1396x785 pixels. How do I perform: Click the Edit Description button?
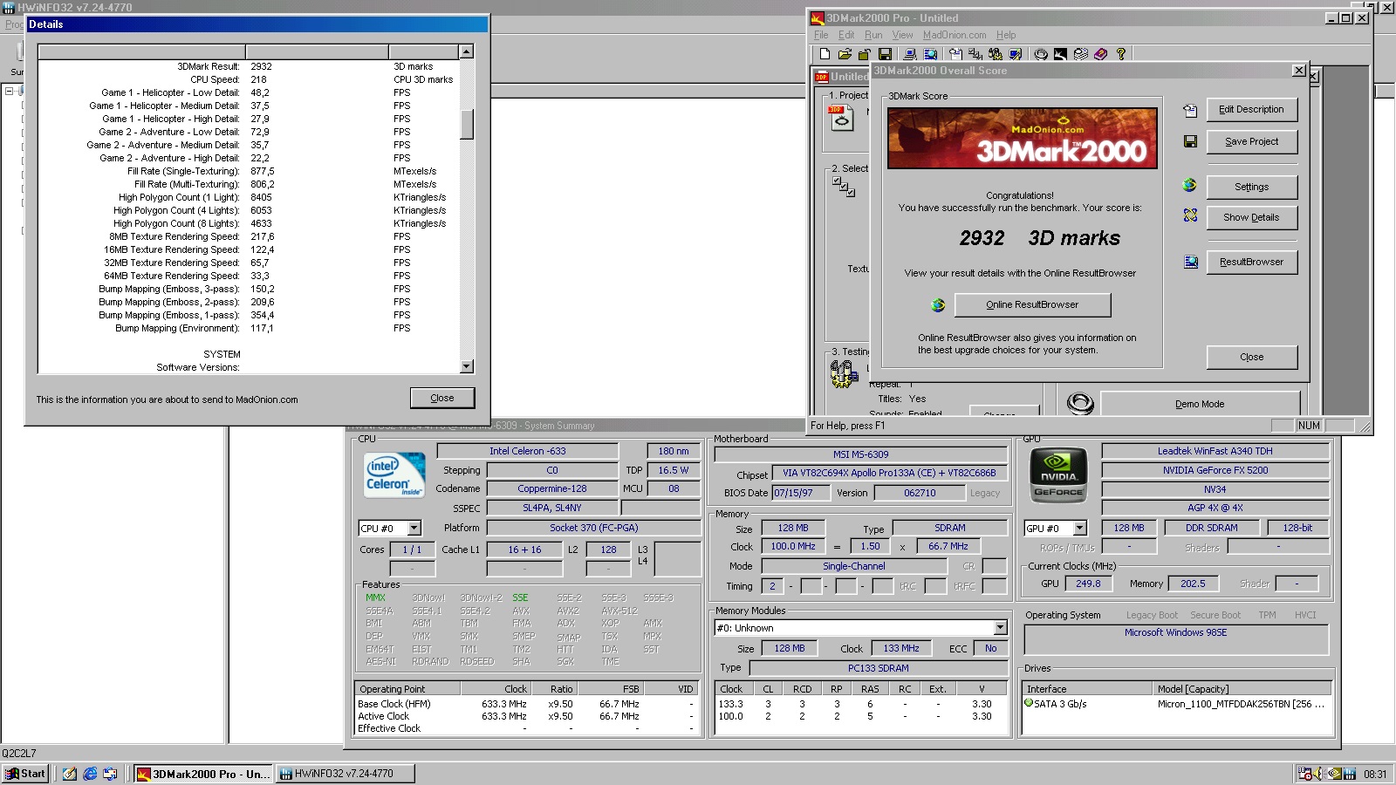point(1251,110)
